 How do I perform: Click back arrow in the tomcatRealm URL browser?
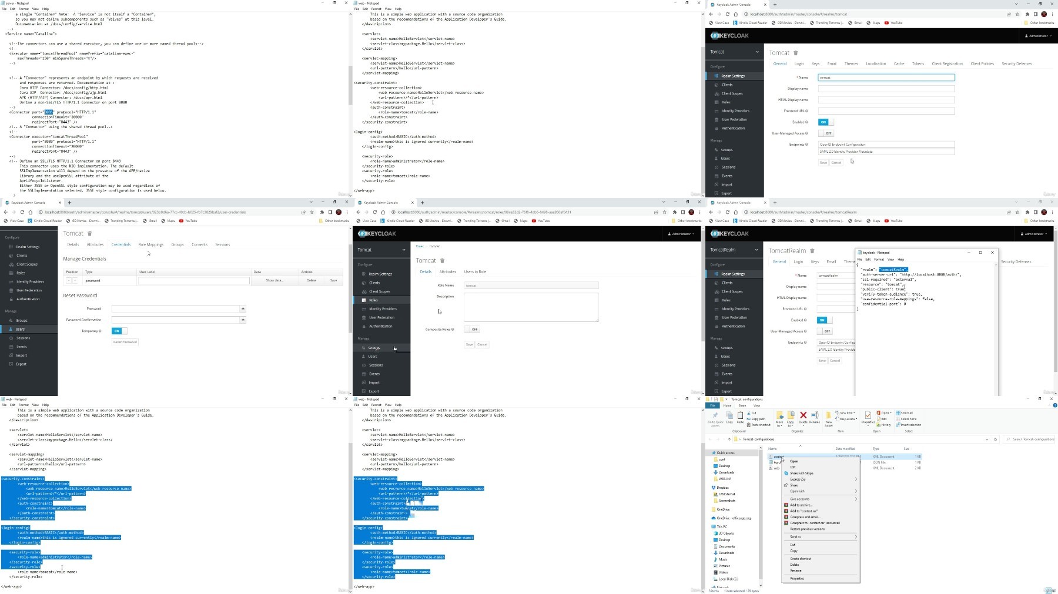point(711,212)
